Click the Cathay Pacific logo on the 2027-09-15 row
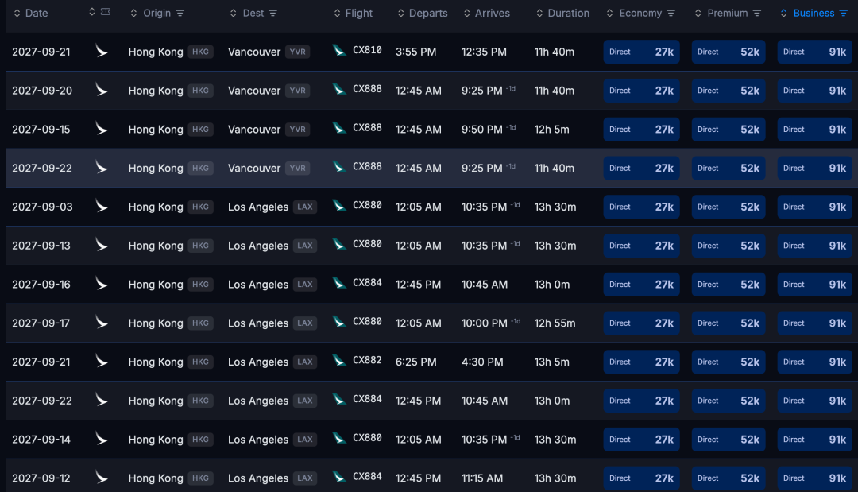 coord(101,129)
